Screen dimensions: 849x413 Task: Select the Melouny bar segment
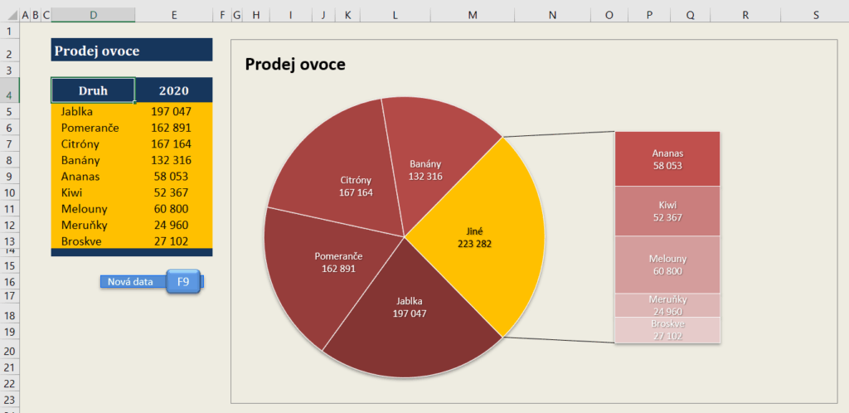pos(667,265)
